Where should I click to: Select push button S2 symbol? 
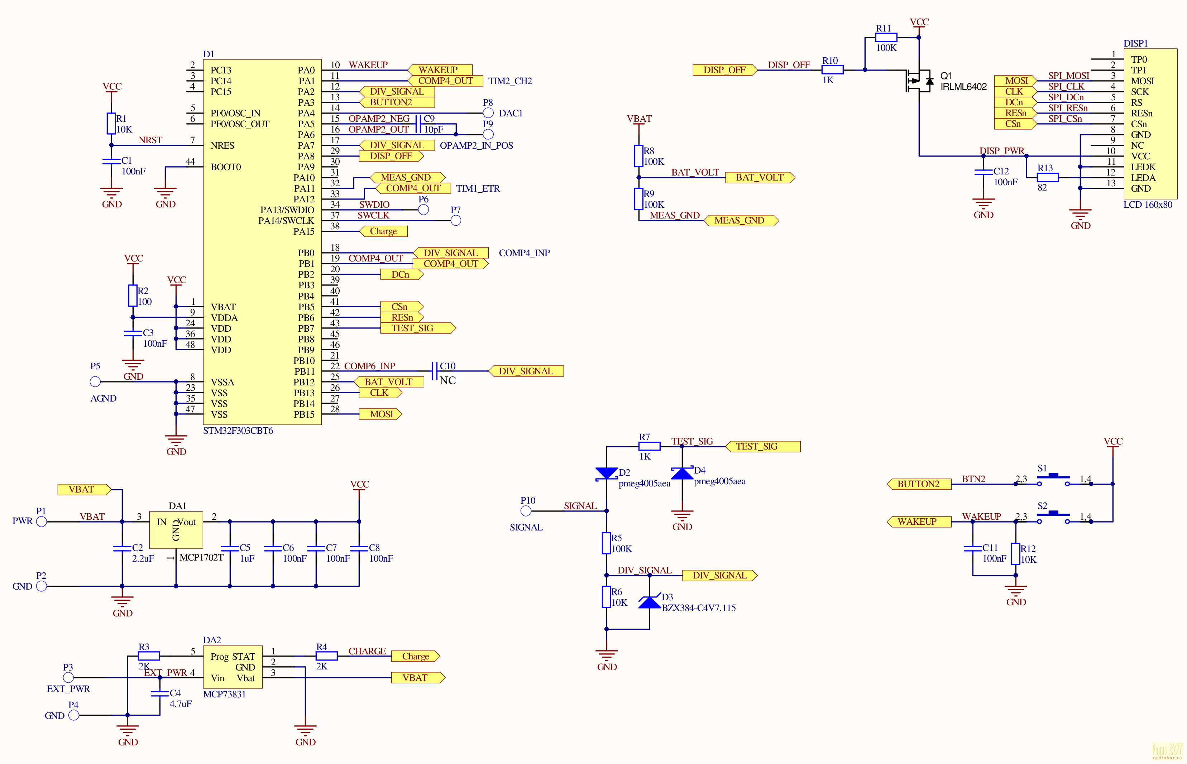tap(1053, 516)
